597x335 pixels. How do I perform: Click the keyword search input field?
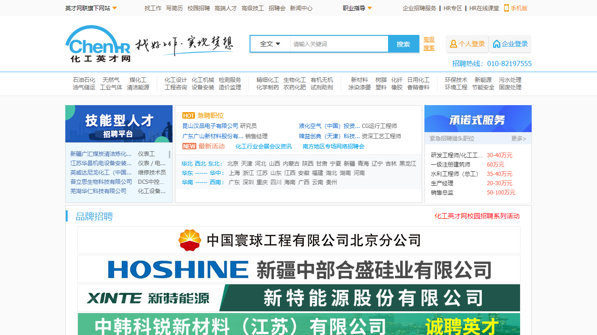[339, 44]
